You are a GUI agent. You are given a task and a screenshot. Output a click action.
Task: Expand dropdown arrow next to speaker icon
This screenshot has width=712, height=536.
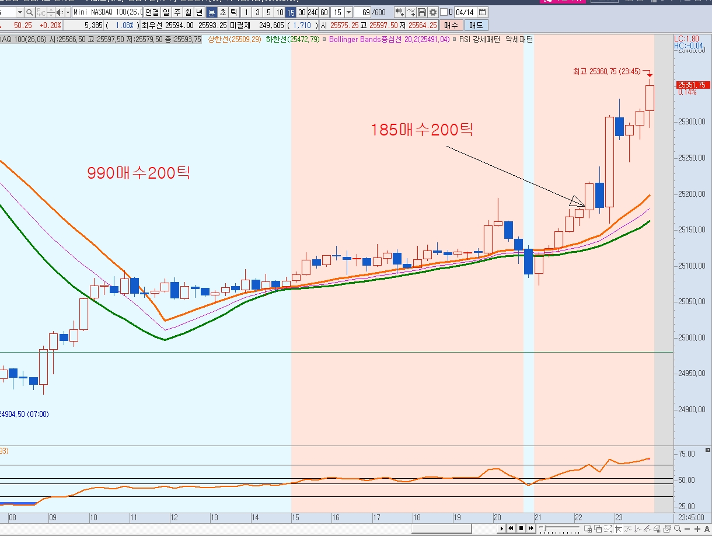coord(67,12)
